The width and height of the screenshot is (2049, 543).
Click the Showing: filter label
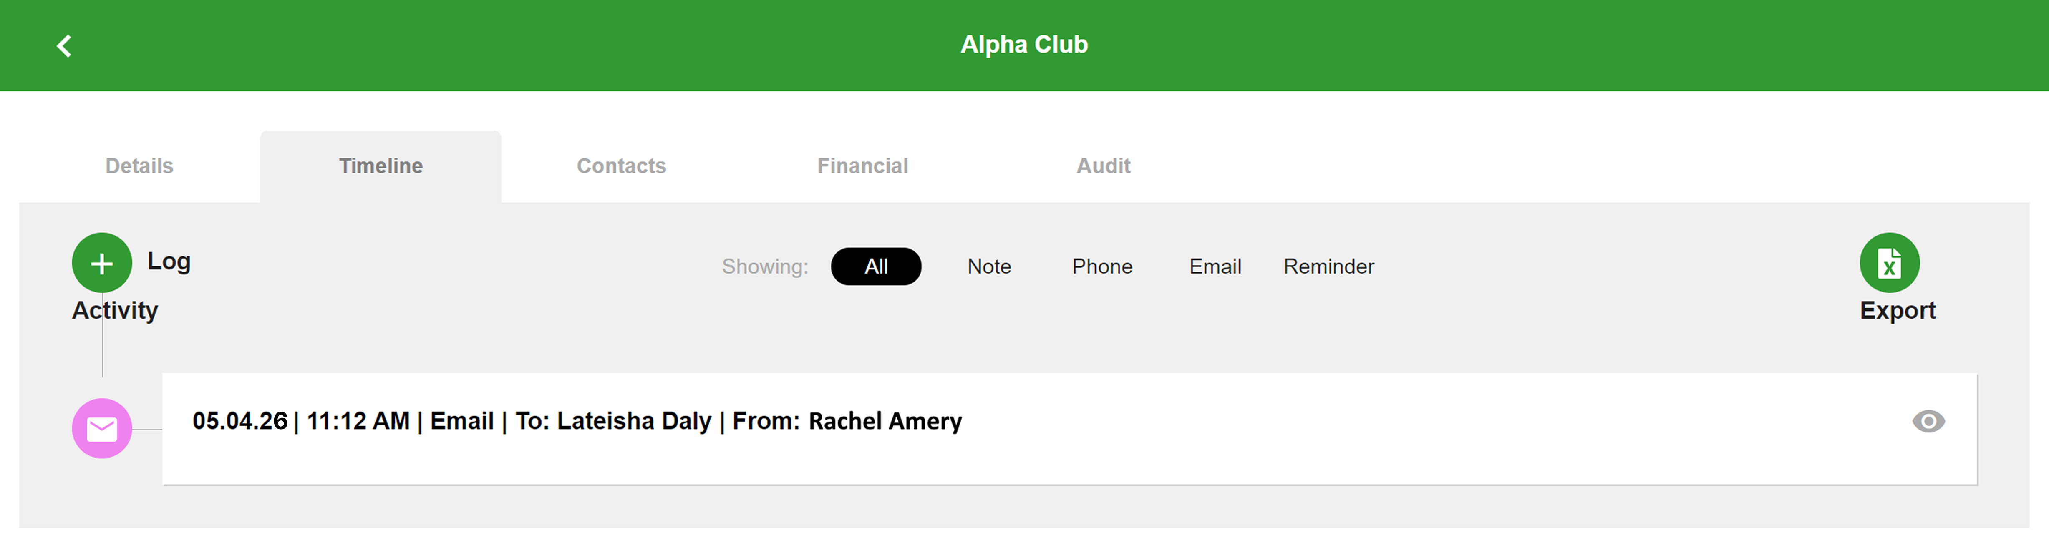coord(764,266)
